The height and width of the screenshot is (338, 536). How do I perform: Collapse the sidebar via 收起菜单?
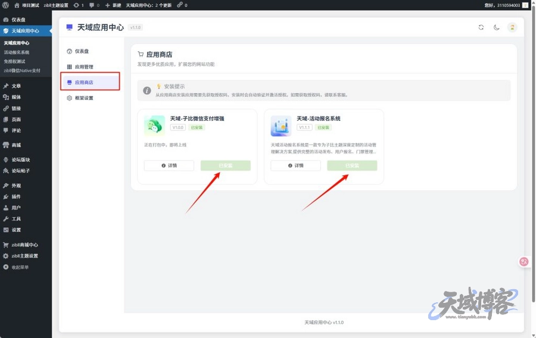(26, 267)
